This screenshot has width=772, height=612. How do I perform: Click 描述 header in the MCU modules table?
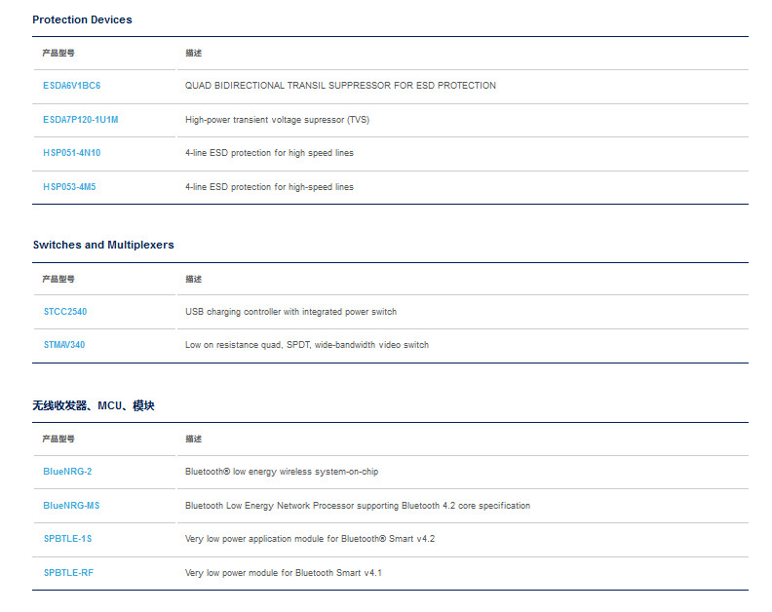194,439
